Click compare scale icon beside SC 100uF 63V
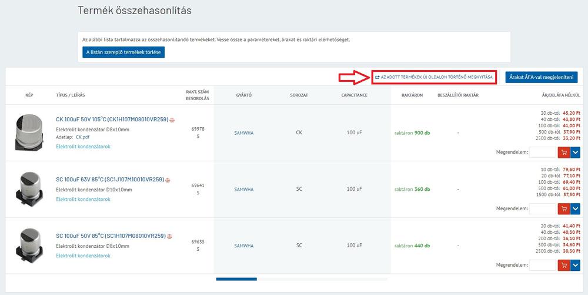 (169, 180)
